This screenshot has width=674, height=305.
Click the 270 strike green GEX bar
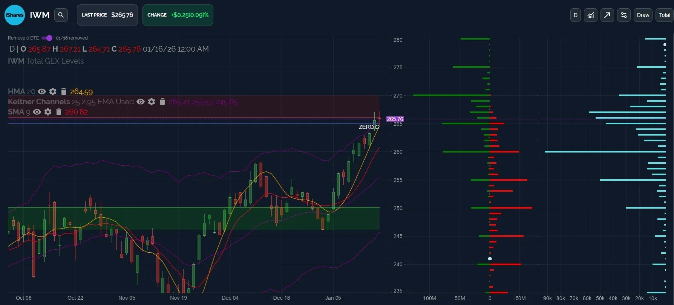451,95
